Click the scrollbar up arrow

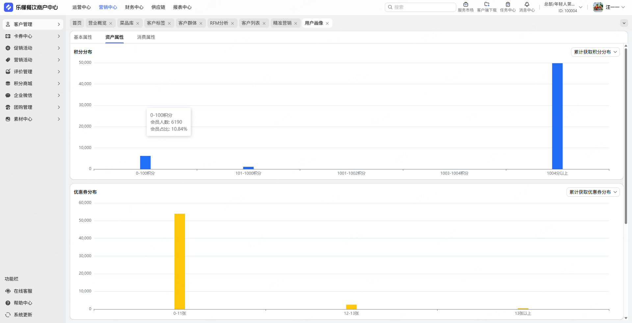coord(626,46)
